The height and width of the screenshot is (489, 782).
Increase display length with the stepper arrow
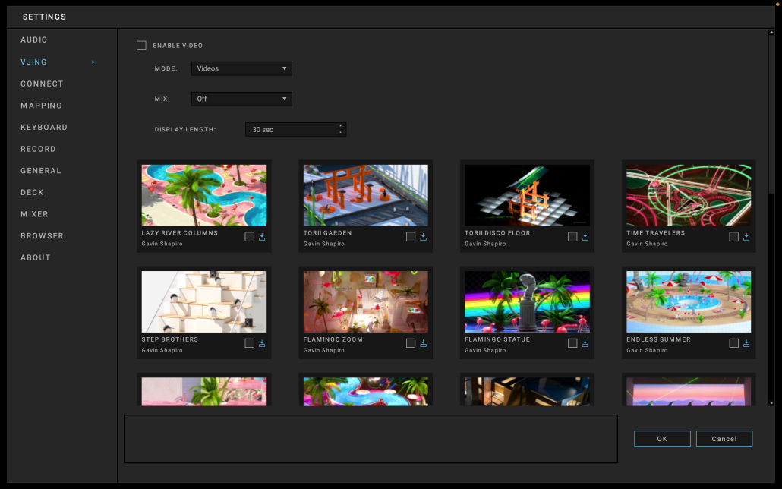[341, 126]
